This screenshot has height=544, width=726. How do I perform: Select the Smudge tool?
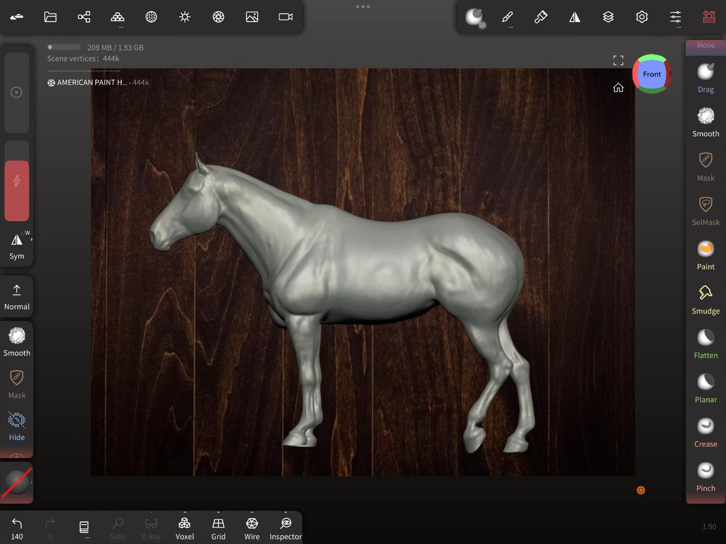705,299
